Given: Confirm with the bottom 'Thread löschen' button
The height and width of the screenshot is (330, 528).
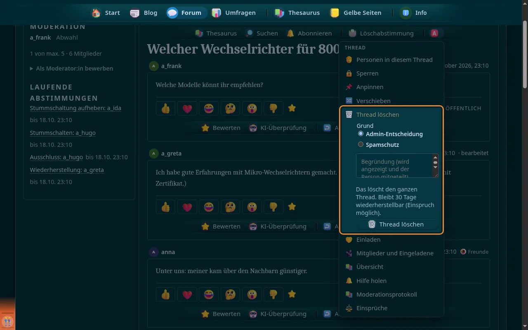Looking at the screenshot, I should tap(396, 224).
